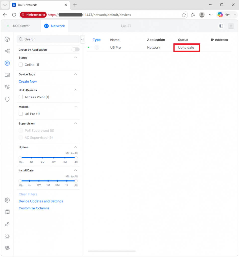
Task: Collapse the Status filter section
Action: coord(76,57)
